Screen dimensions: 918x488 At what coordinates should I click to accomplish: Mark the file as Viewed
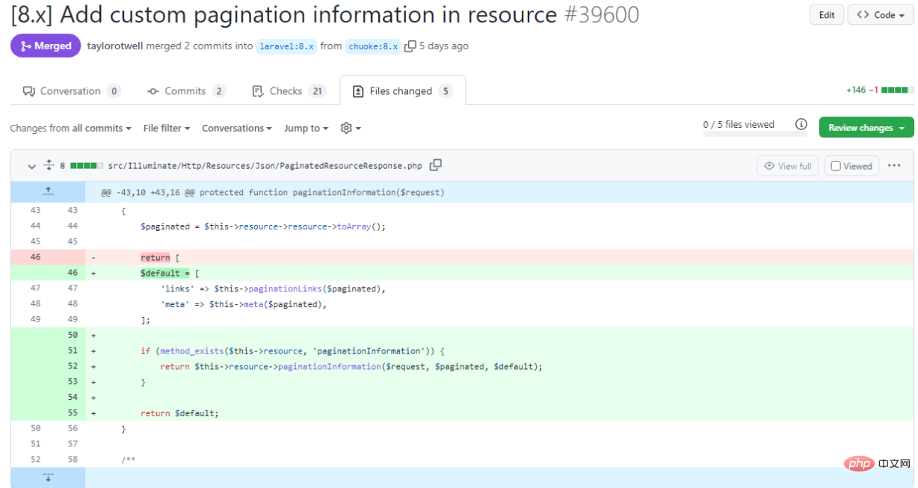point(851,166)
